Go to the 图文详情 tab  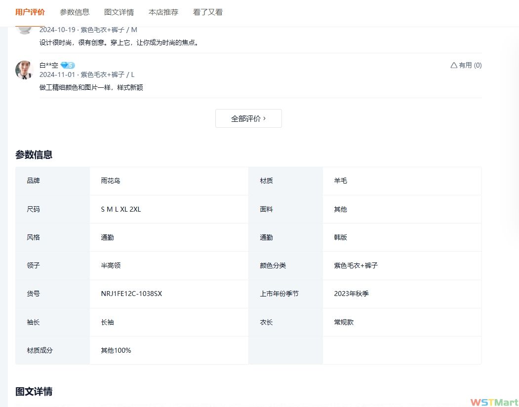pyautogui.click(x=119, y=12)
